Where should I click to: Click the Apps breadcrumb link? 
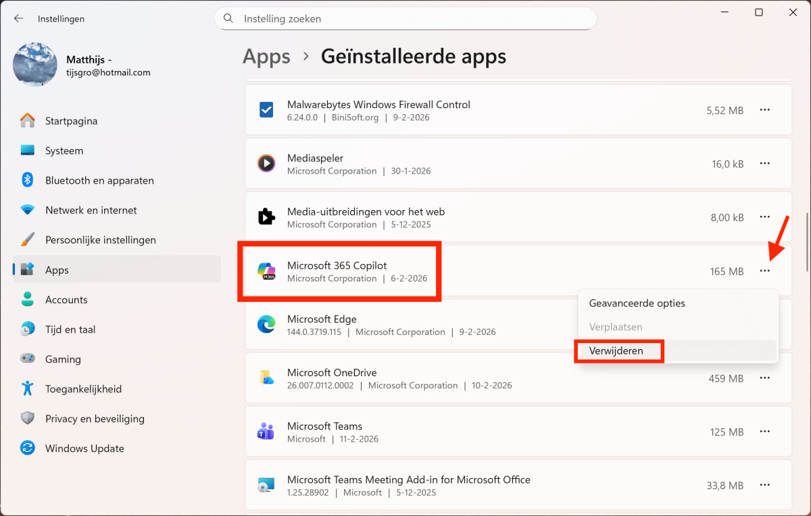pos(266,57)
